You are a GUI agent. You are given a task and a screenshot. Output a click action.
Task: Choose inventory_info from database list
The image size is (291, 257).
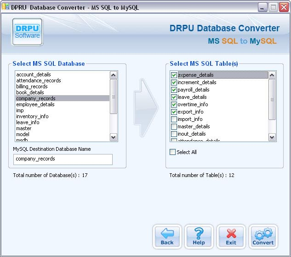coord(32,116)
